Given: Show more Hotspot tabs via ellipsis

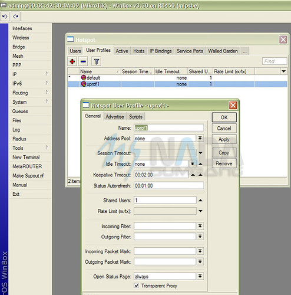Looking at the screenshot, I should coord(244,51).
